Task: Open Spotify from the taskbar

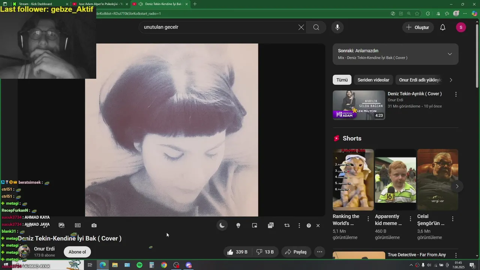Action: [x=139, y=265]
